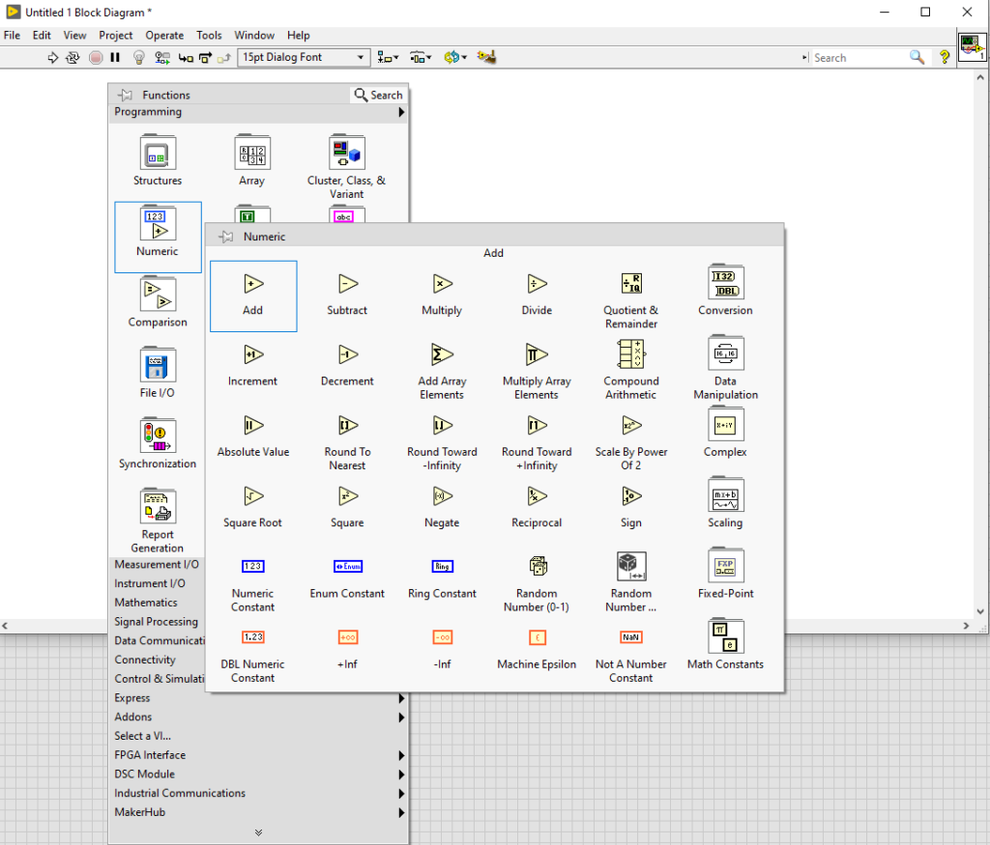This screenshot has height=845, width=990.
Task: Toggle Highlight Execution light bulb
Action: tap(139, 57)
